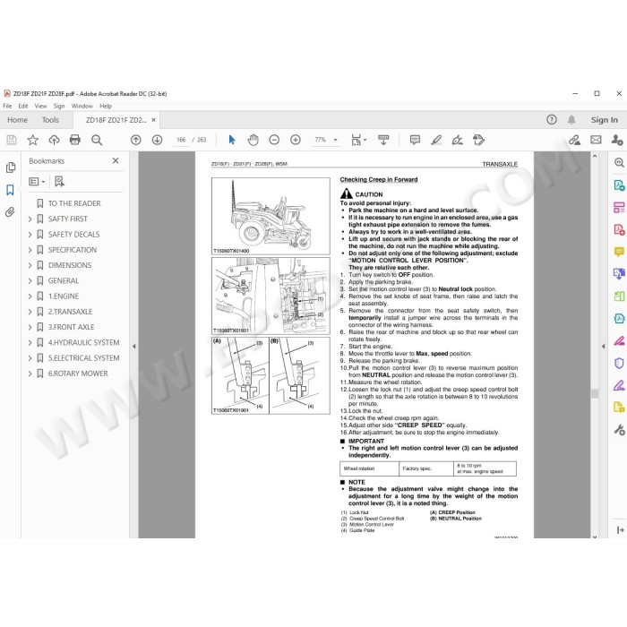Collapse the left navigation pane
Viewport: 627px width, 627px height.
(134, 347)
